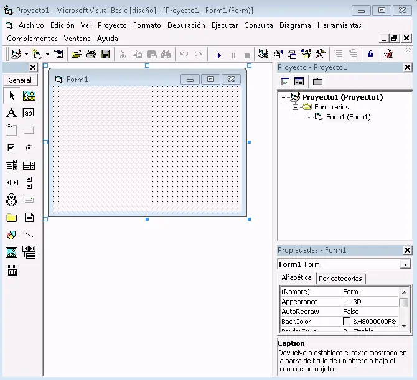The image size is (417, 380).
Task: Open the Depuración menu
Action: [186, 25]
